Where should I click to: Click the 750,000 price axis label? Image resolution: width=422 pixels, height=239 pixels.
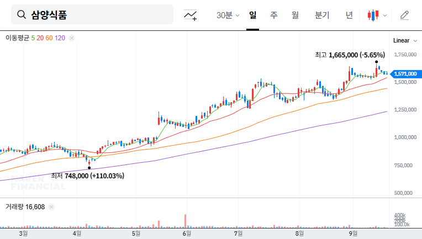(x=403, y=166)
